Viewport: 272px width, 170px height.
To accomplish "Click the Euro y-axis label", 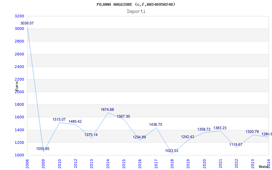I will point(17,85).
